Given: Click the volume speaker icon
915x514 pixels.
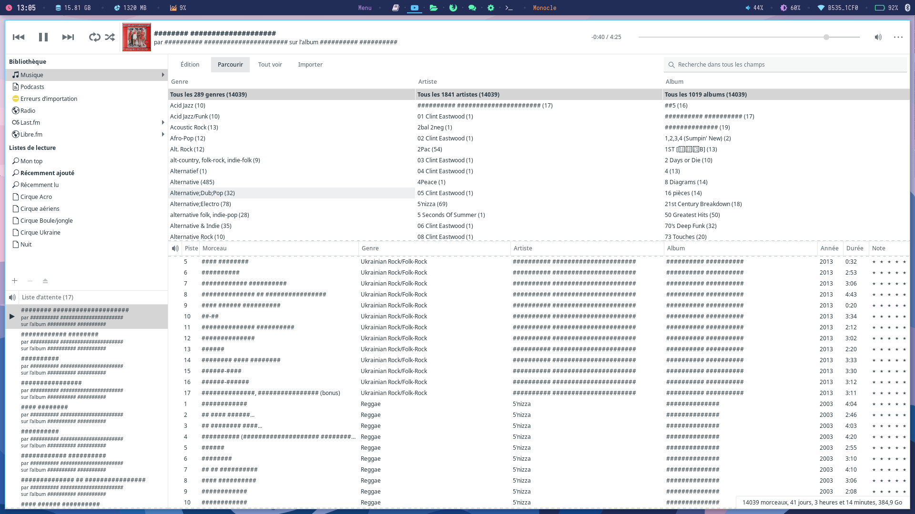Looking at the screenshot, I should [x=878, y=37].
